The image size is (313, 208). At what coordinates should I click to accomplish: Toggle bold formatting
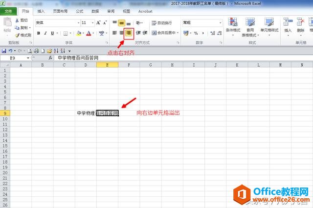click(x=39, y=33)
